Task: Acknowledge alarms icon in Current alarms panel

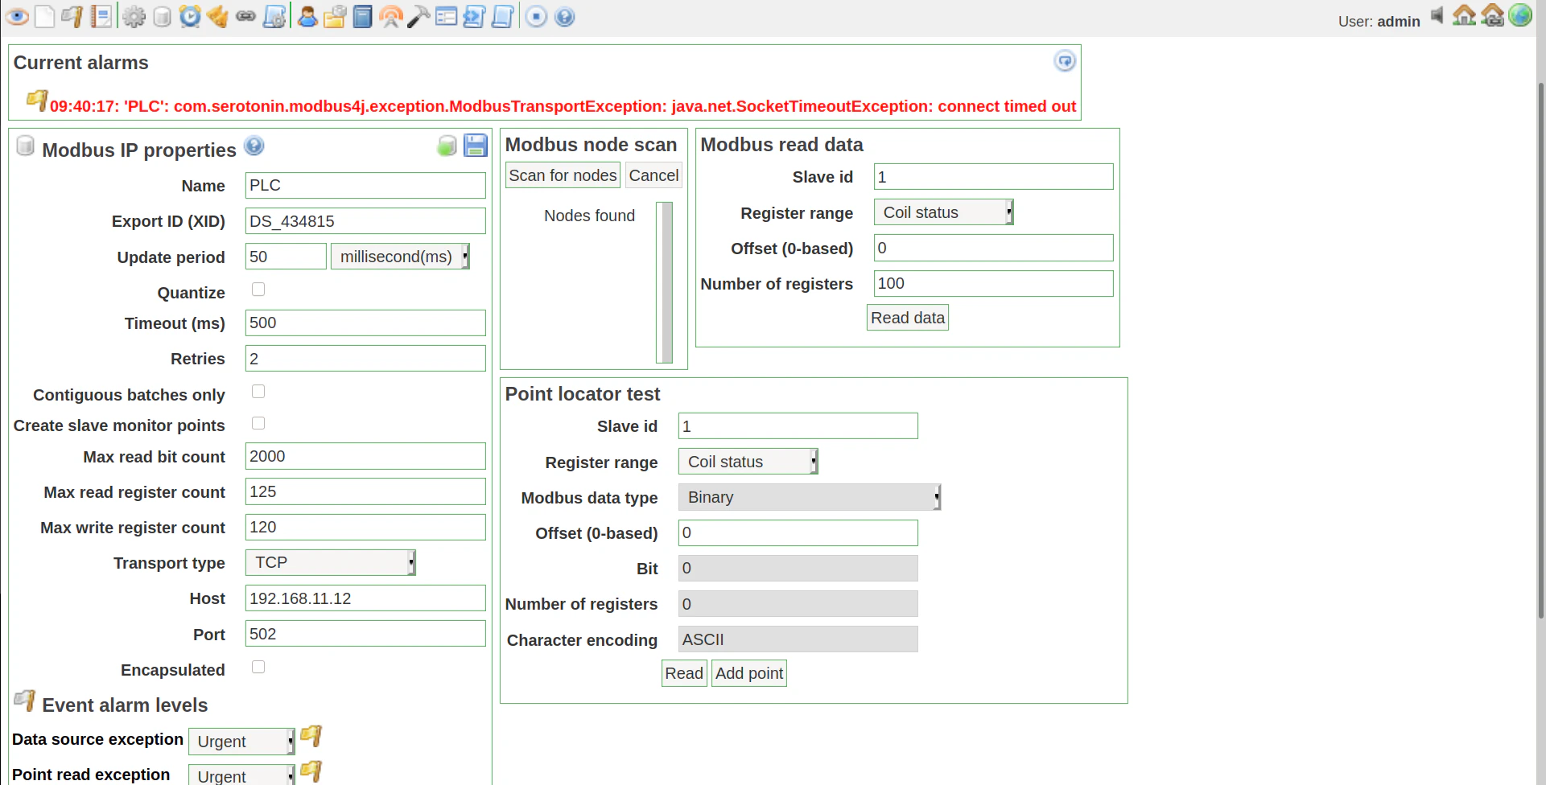Action: [x=1065, y=61]
